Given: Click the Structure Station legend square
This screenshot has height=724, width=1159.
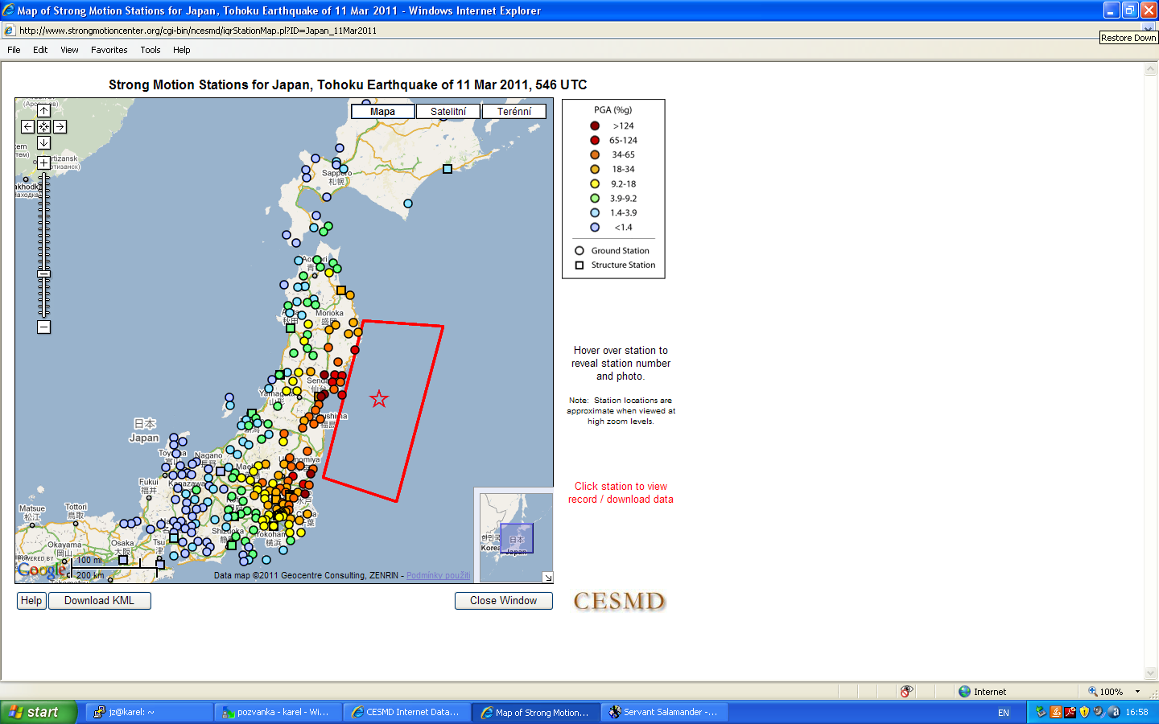Looking at the screenshot, I should (x=579, y=265).
